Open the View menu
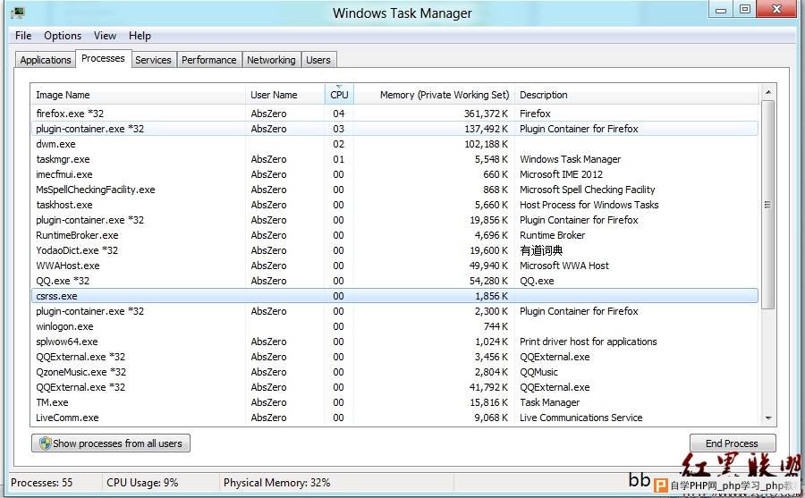 pos(105,36)
